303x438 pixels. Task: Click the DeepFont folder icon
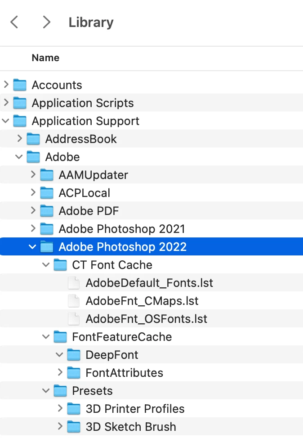(74, 355)
